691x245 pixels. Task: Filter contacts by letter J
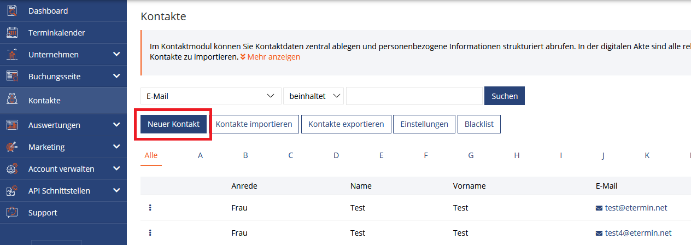[x=603, y=155]
